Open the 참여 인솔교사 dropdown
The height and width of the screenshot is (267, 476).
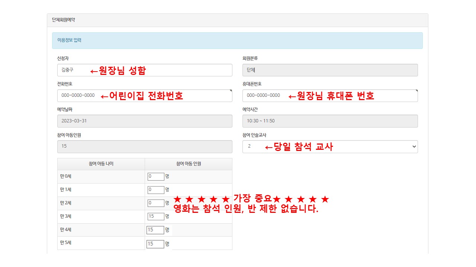pos(330,146)
